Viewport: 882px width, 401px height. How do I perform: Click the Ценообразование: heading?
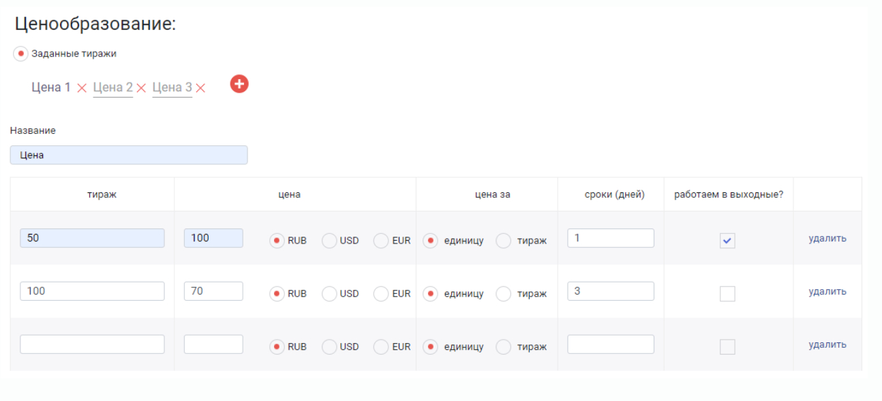click(95, 24)
